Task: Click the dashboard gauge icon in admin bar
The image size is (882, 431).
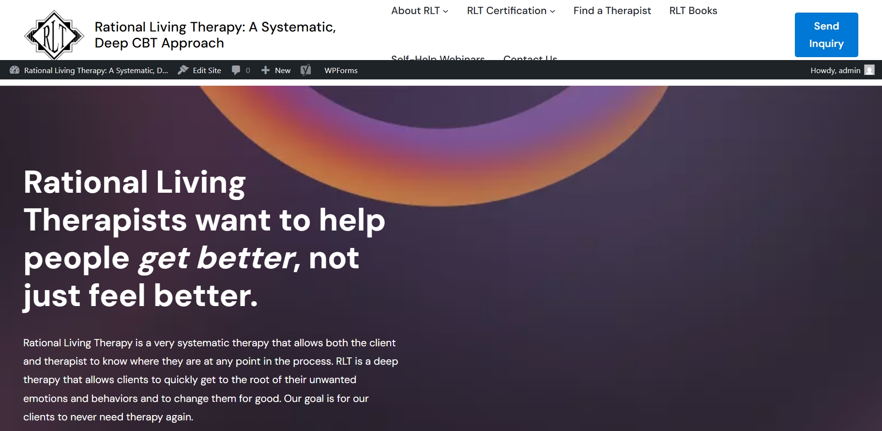Action: pyautogui.click(x=15, y=70)
